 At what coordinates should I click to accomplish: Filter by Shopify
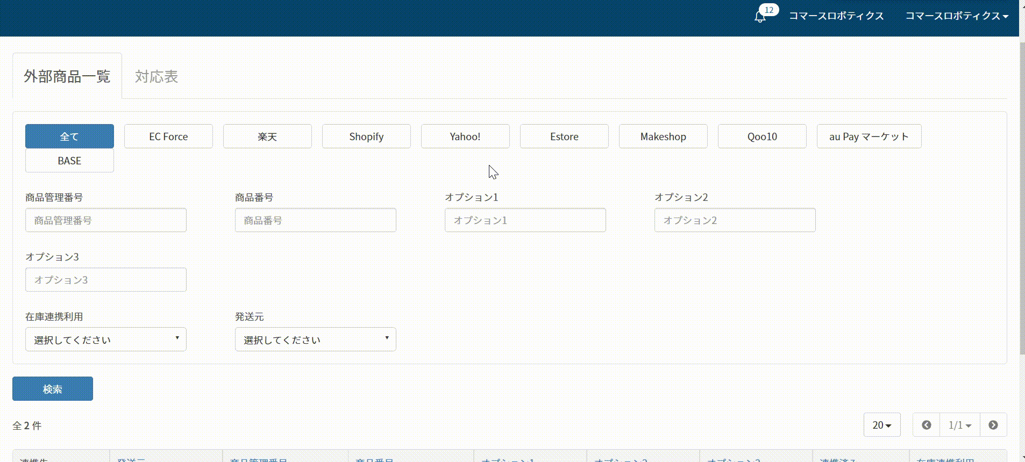point(366,136)
